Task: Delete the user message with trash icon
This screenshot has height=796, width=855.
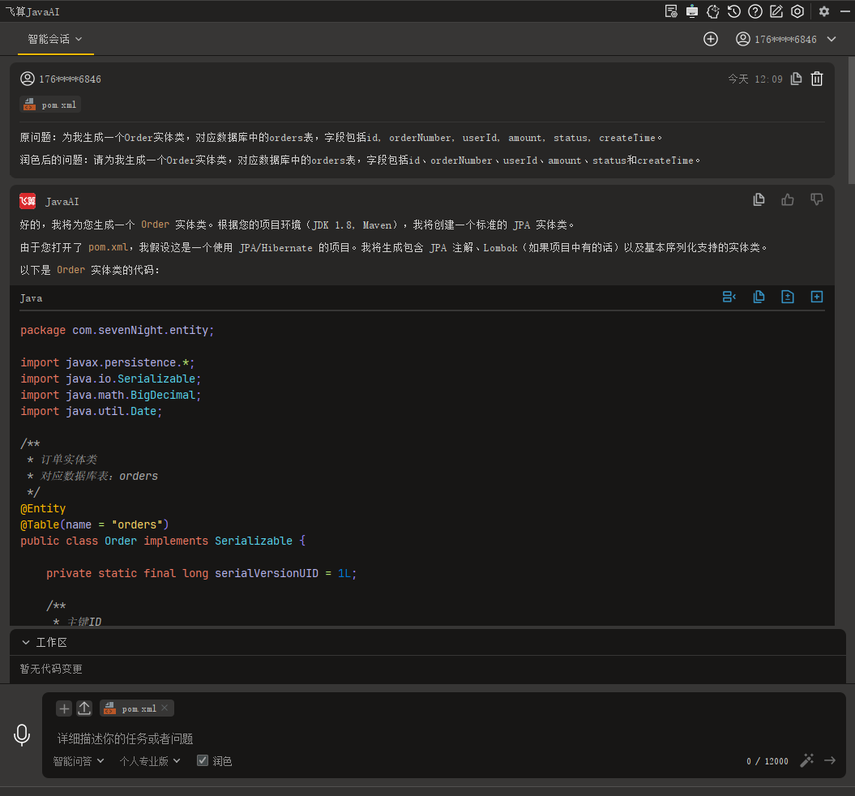Action: click(x=817, y=79)
